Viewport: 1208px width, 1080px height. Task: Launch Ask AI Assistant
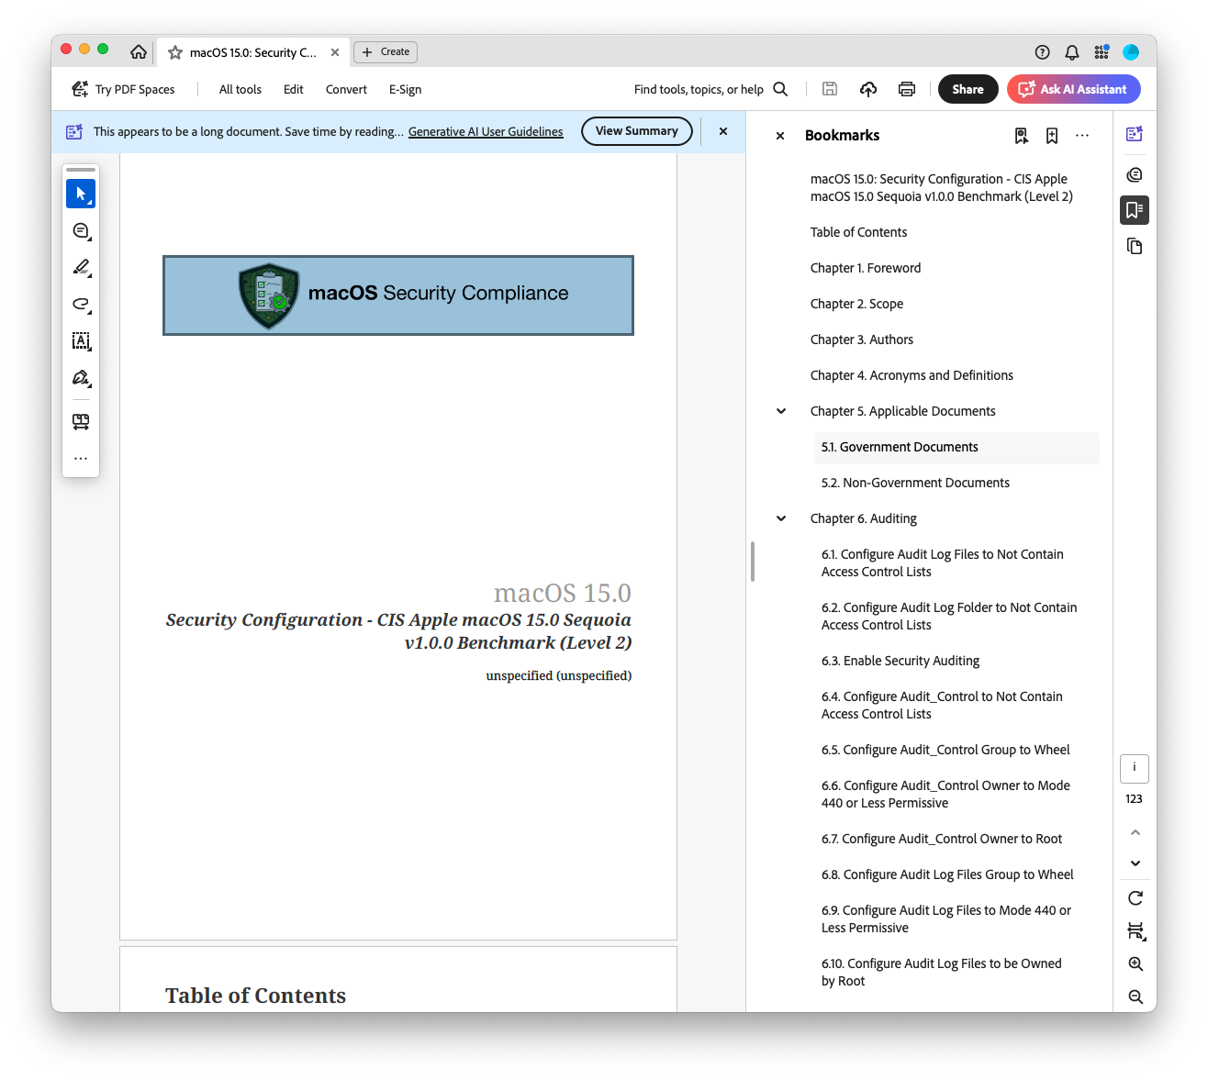(x=1074, y=89)
